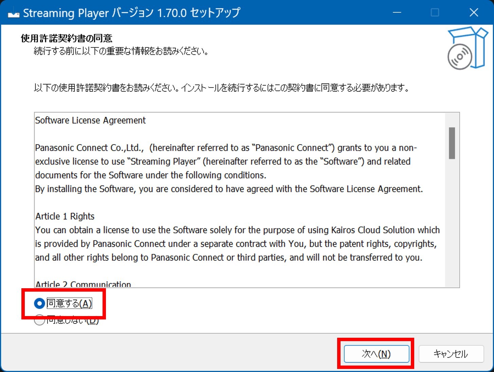Screen dimensions: 494x372
Task: Click the Streaming Player title bar text
Action: tap(131, 13)
